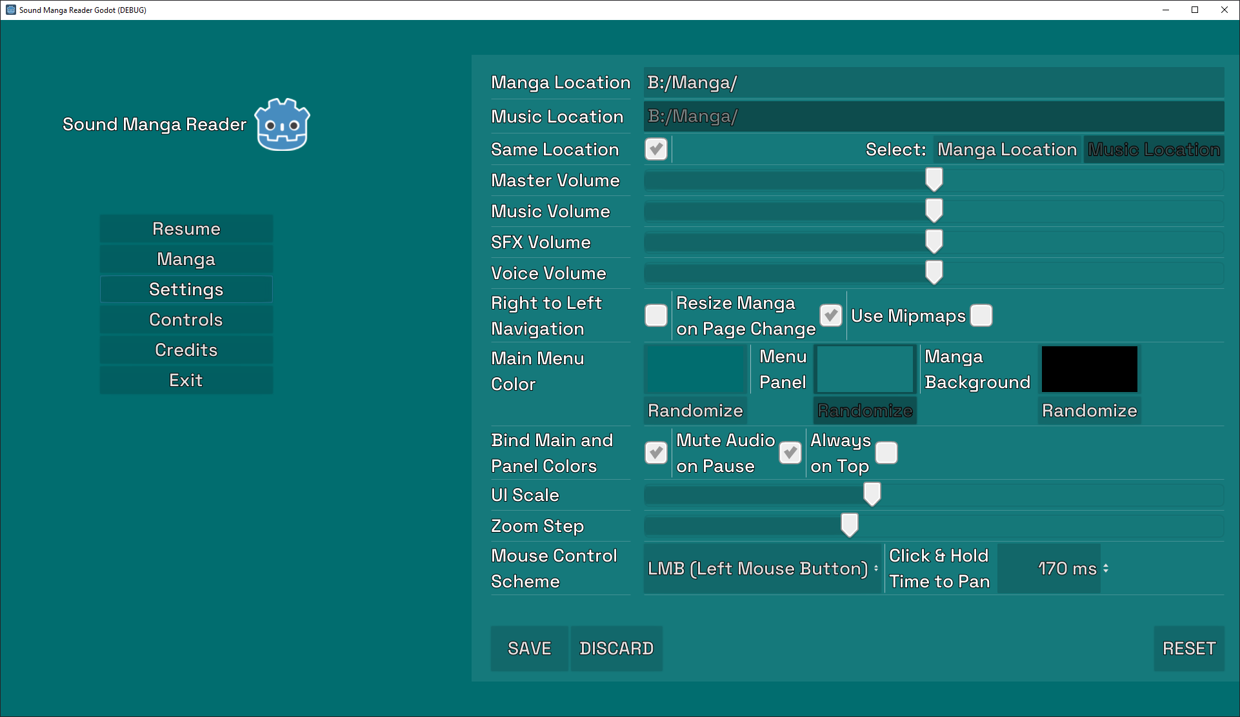This screenshot has width=1240, height=717.
Task: Click the RESET button
Action: pyautogui.click(x=1189, y=649)
